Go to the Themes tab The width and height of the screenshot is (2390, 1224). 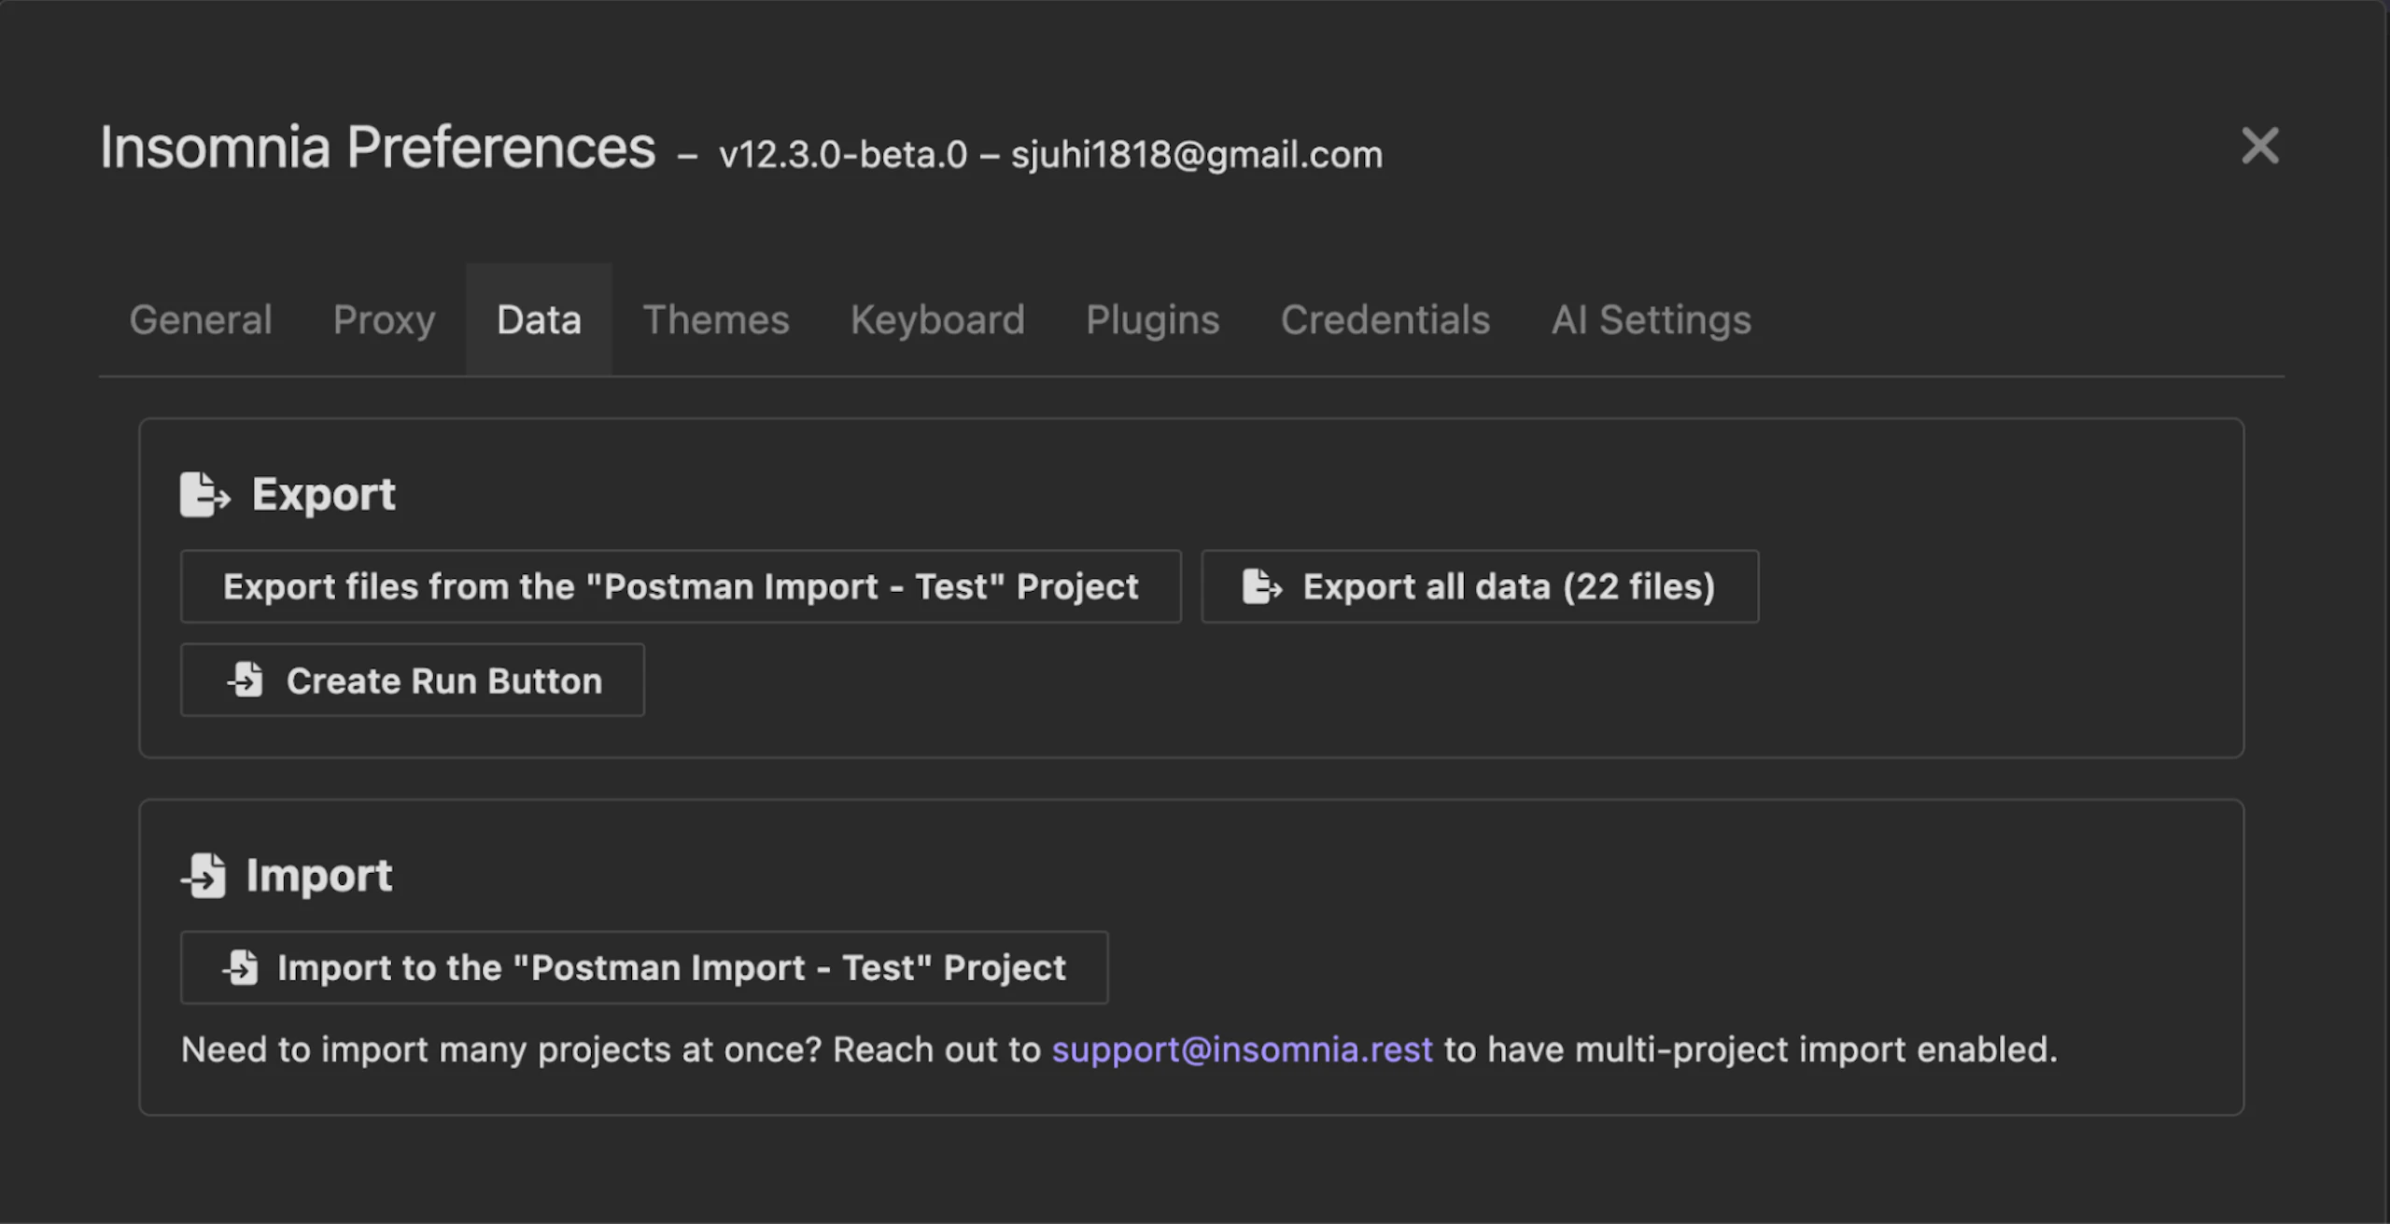point(716,320)
